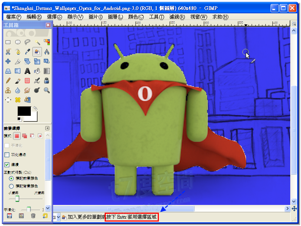The width and height of the screenshot is (301, 226).
Task: Select the Align tool
Action: (x=8, y=100)
